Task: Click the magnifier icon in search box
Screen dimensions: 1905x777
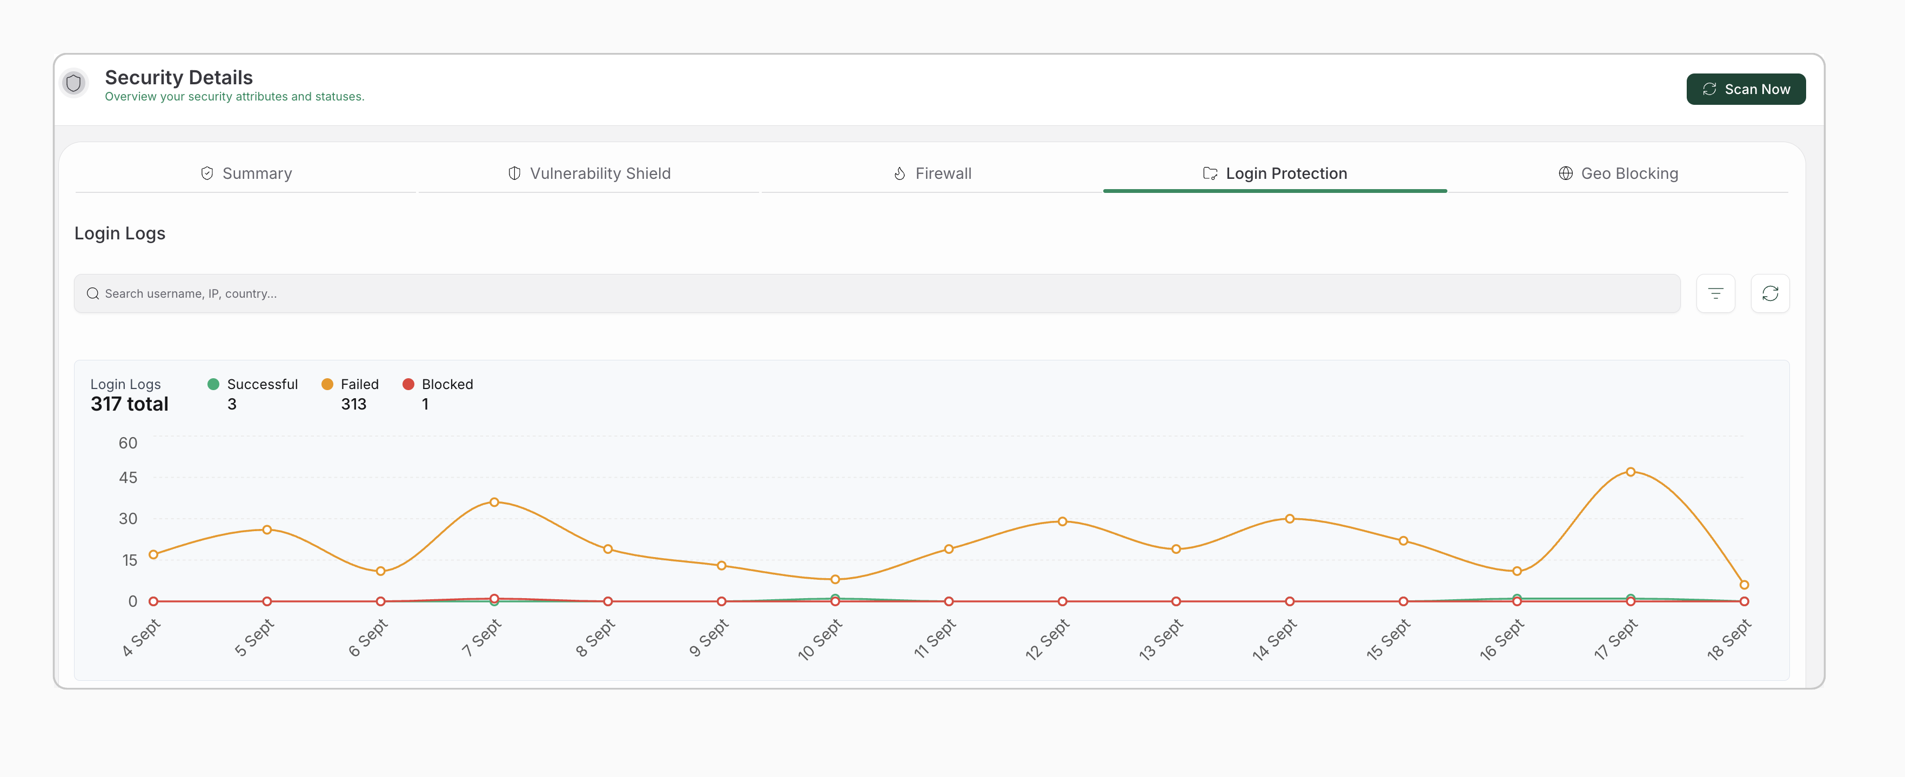Action: 93,293
